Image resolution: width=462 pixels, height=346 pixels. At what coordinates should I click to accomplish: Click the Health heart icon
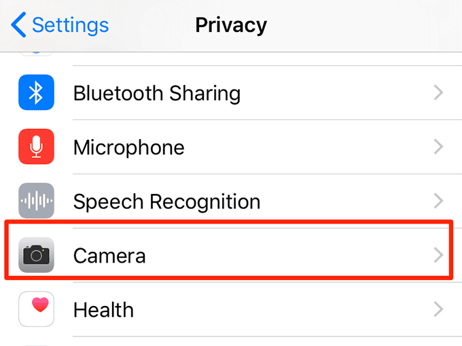(36, 310)
